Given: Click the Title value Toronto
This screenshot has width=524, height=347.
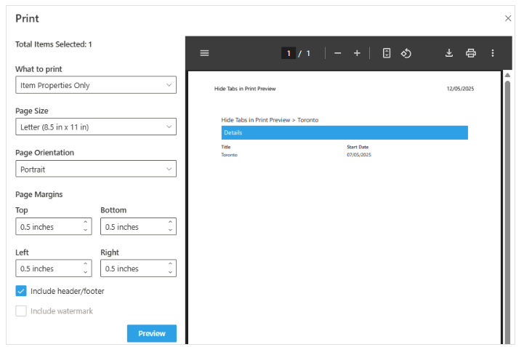Looking at the screenshot, I should 229,155.
